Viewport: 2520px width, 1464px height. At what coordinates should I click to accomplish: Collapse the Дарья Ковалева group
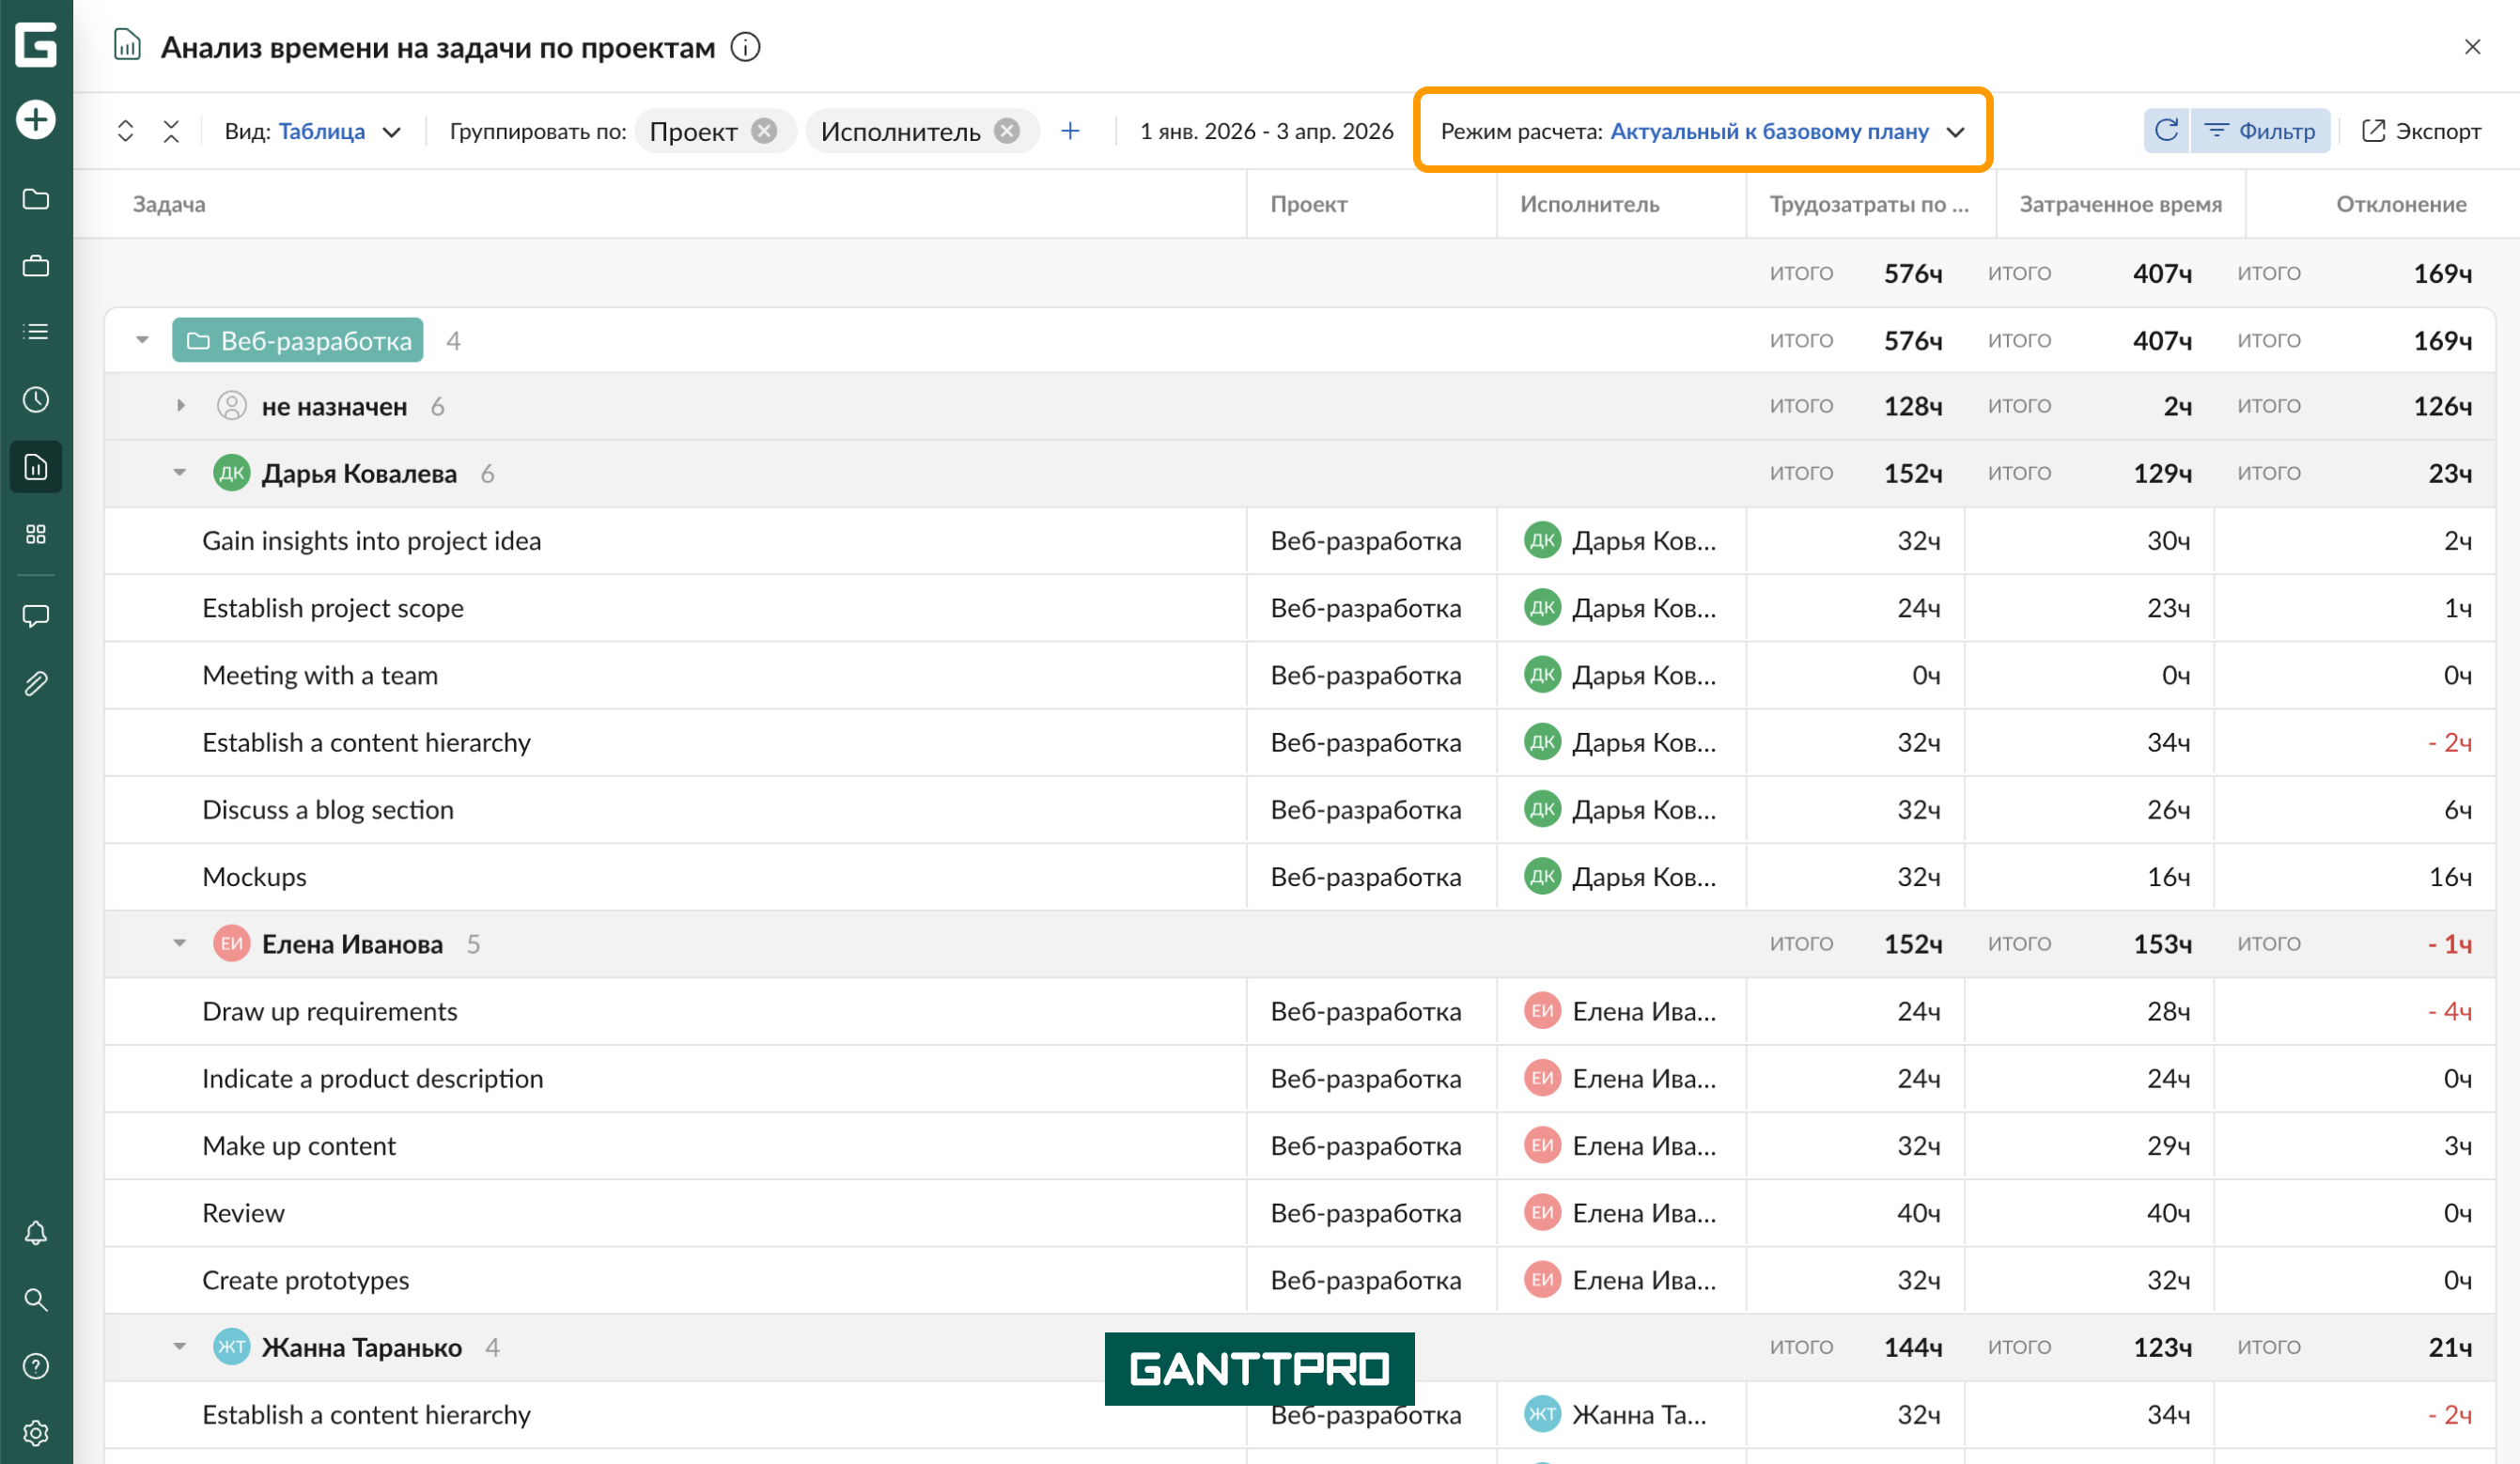click(180, 473)
